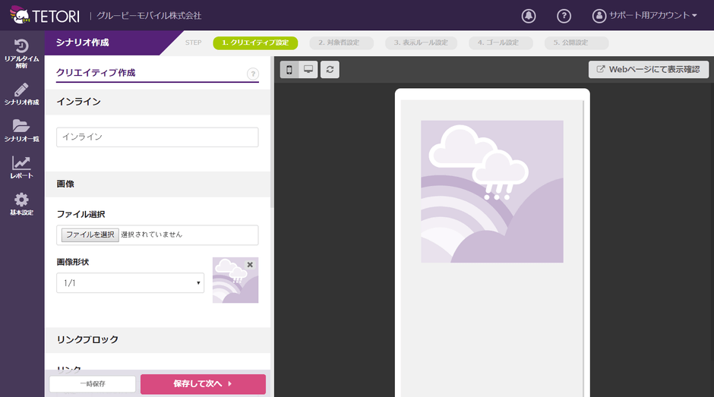Viewport: 714px width, 397px height.
Task: Open the レポート chart icon
Action: [21, 167]
